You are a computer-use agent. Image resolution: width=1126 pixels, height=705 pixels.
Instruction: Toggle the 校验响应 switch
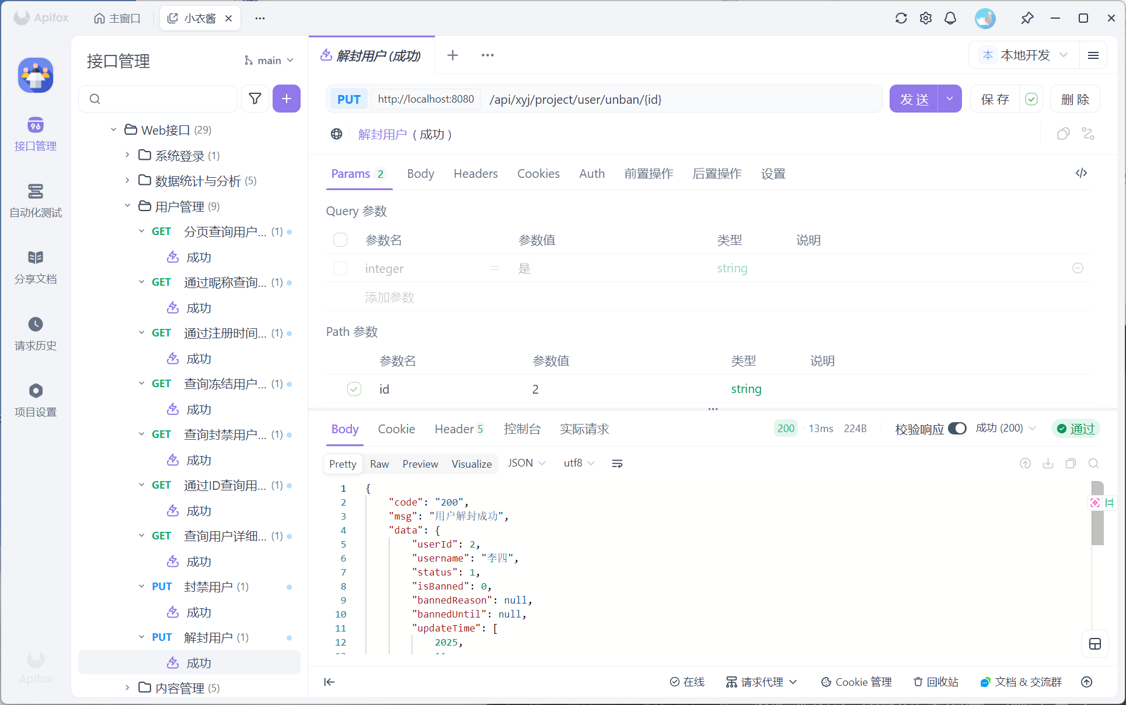point(957,429)
